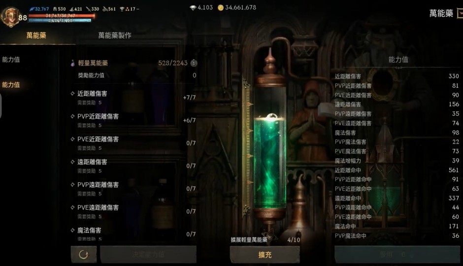Expand the 魔法傷害 entry
The height and width of the screenshot is (266, 463).
(x=133, y=234)
